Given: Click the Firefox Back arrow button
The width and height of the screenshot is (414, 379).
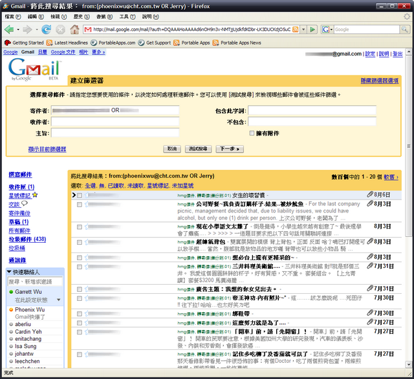Looking at the screenshot, I should tap(9, 30).
